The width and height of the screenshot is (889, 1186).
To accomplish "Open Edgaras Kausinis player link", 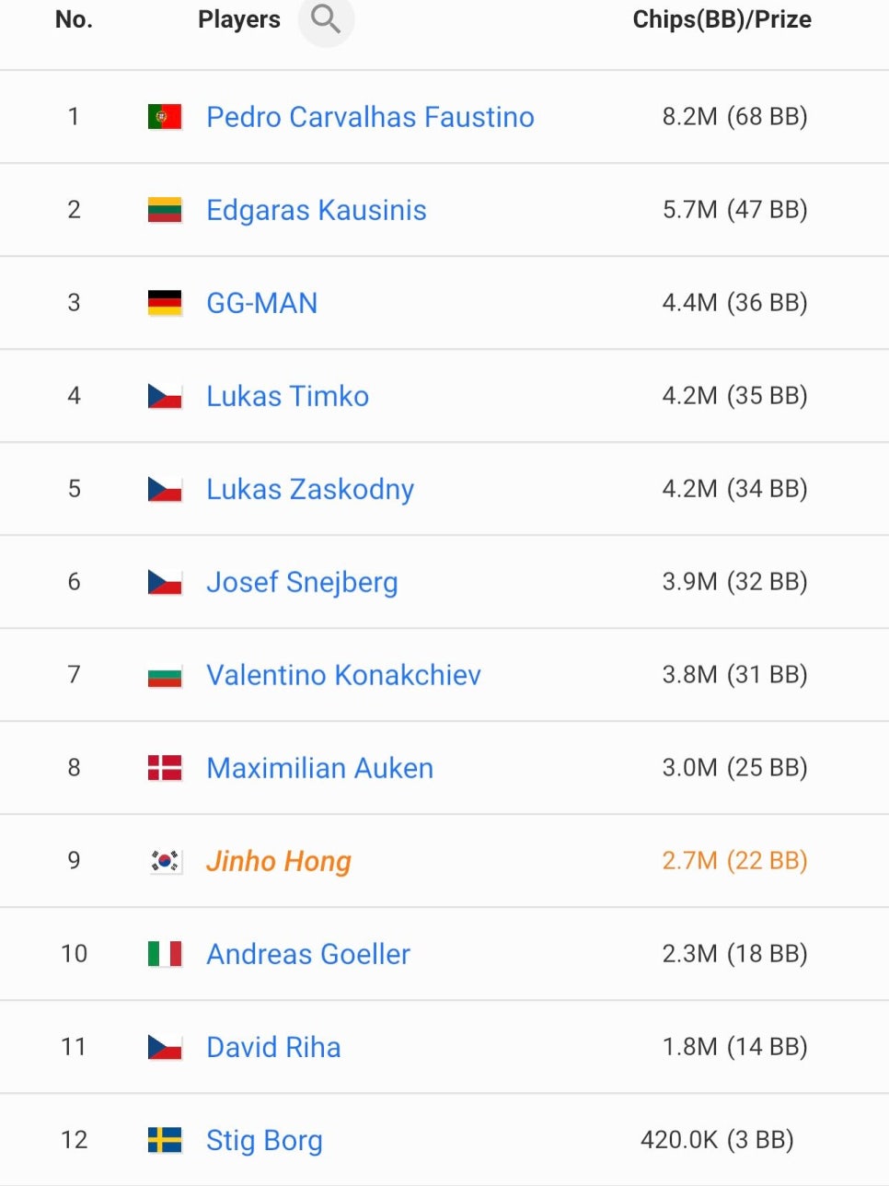I will pos(317,210).
